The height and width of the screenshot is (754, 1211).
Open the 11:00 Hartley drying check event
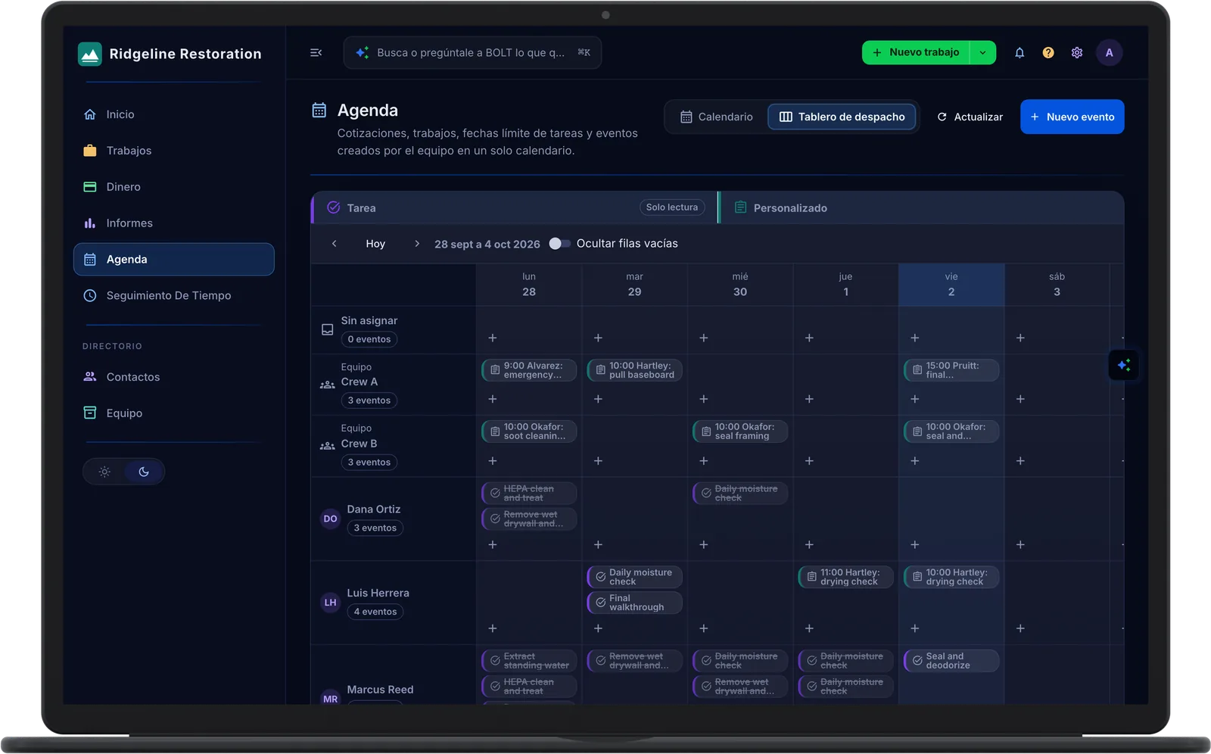pos(845,577)
